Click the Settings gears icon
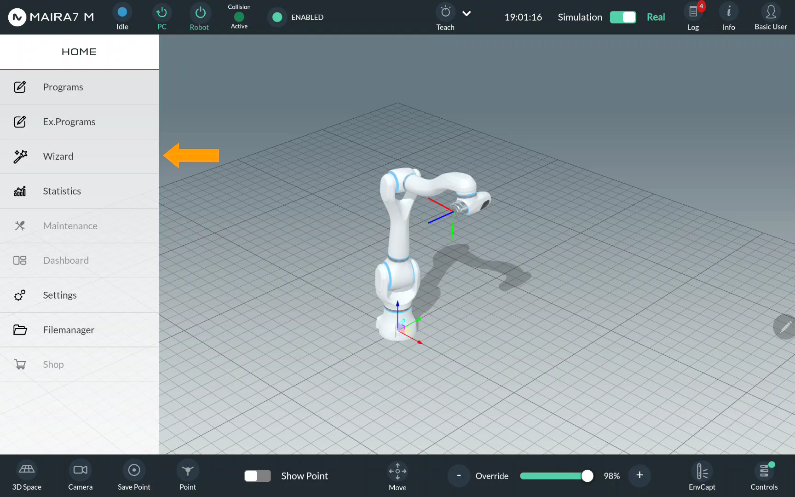The width and height of the screenshot is (795, 497). click(x=20, y=295)
